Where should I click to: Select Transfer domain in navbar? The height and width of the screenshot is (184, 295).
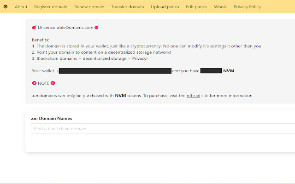128,7
